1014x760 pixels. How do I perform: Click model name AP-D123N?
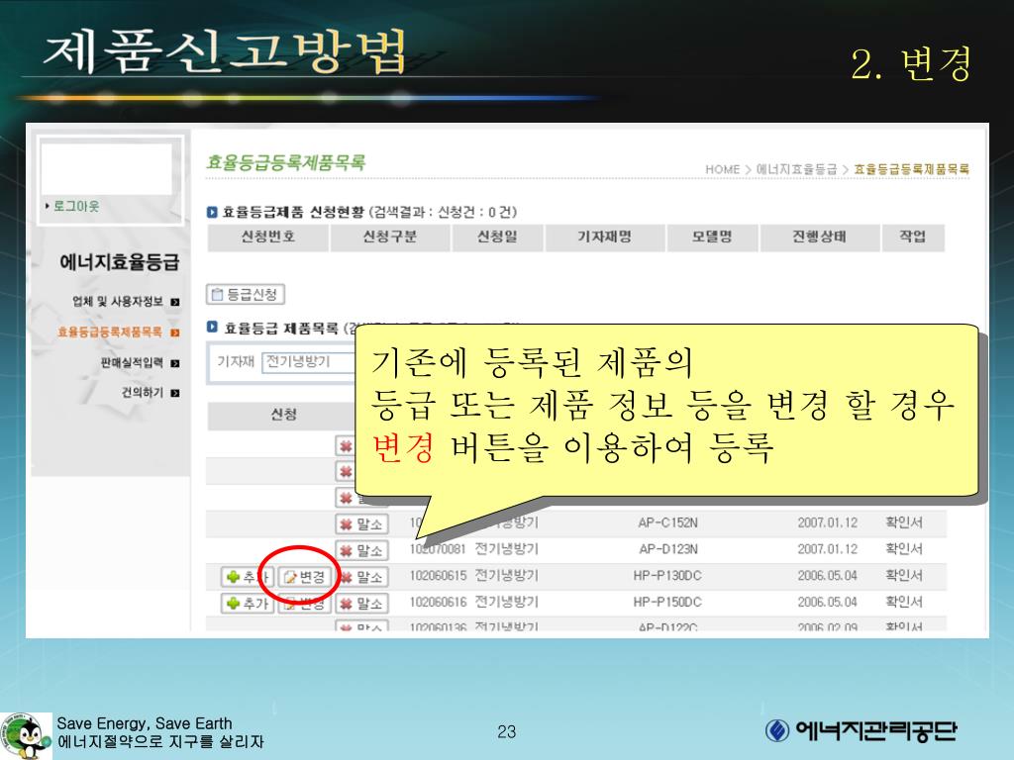[x=668, y=548]
